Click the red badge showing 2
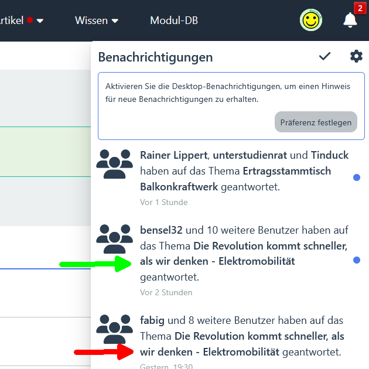 360,8
